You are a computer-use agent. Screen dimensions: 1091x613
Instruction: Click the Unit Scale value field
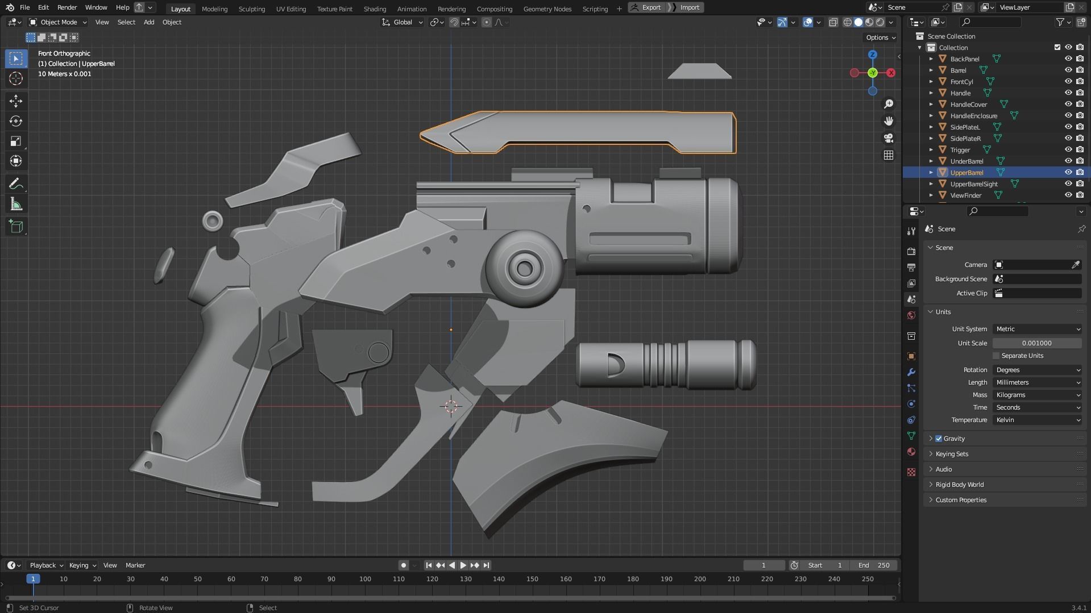point(1037,343)
